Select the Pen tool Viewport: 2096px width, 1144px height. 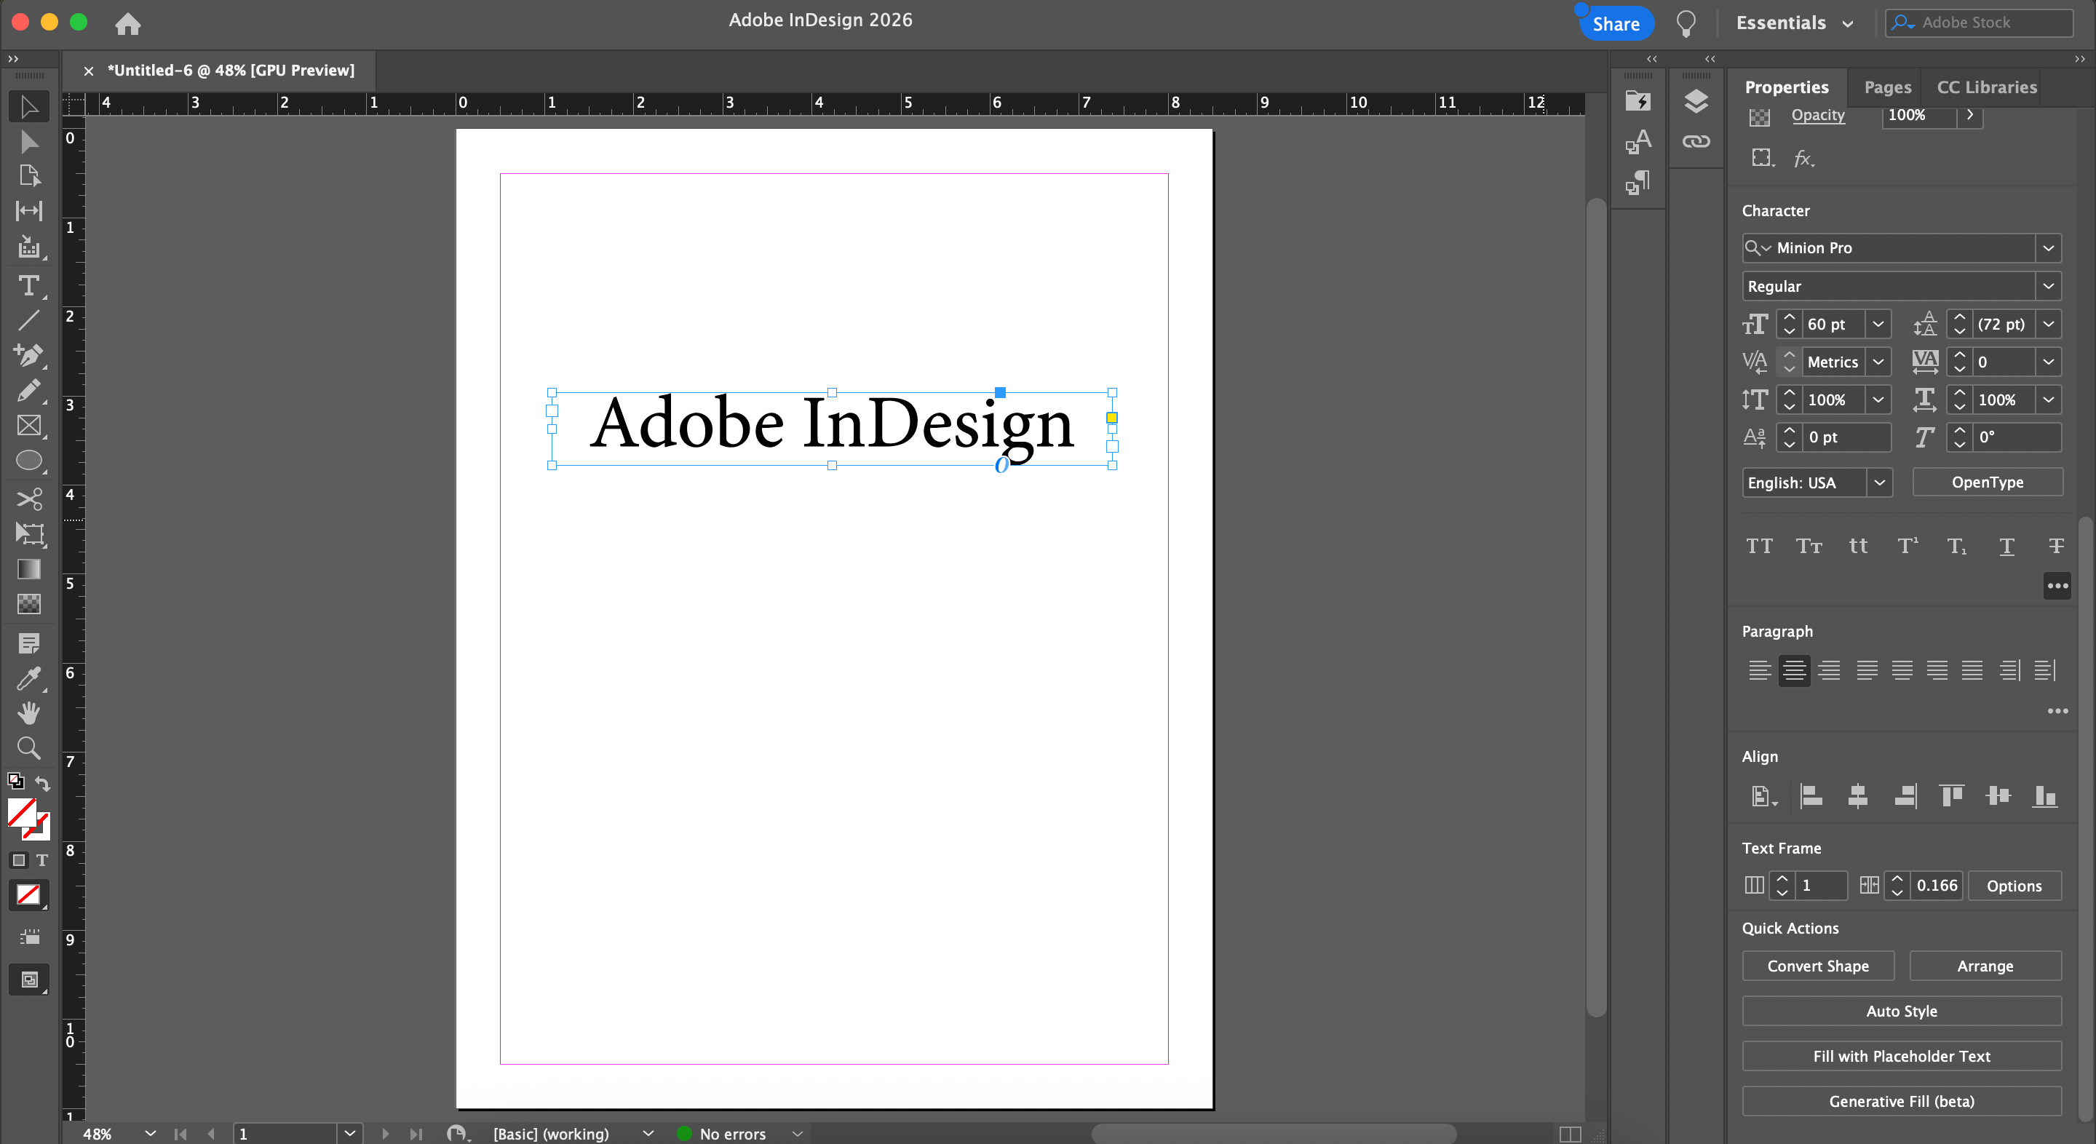pos(28,354)
